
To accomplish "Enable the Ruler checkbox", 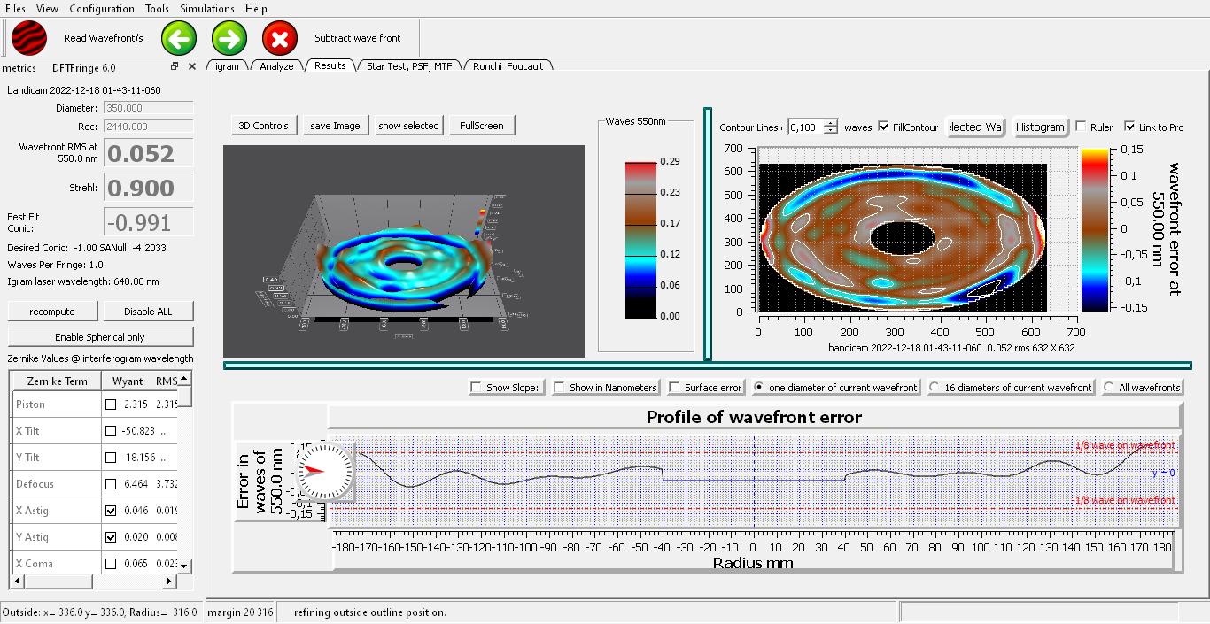I will click(x=1081, y=127).
